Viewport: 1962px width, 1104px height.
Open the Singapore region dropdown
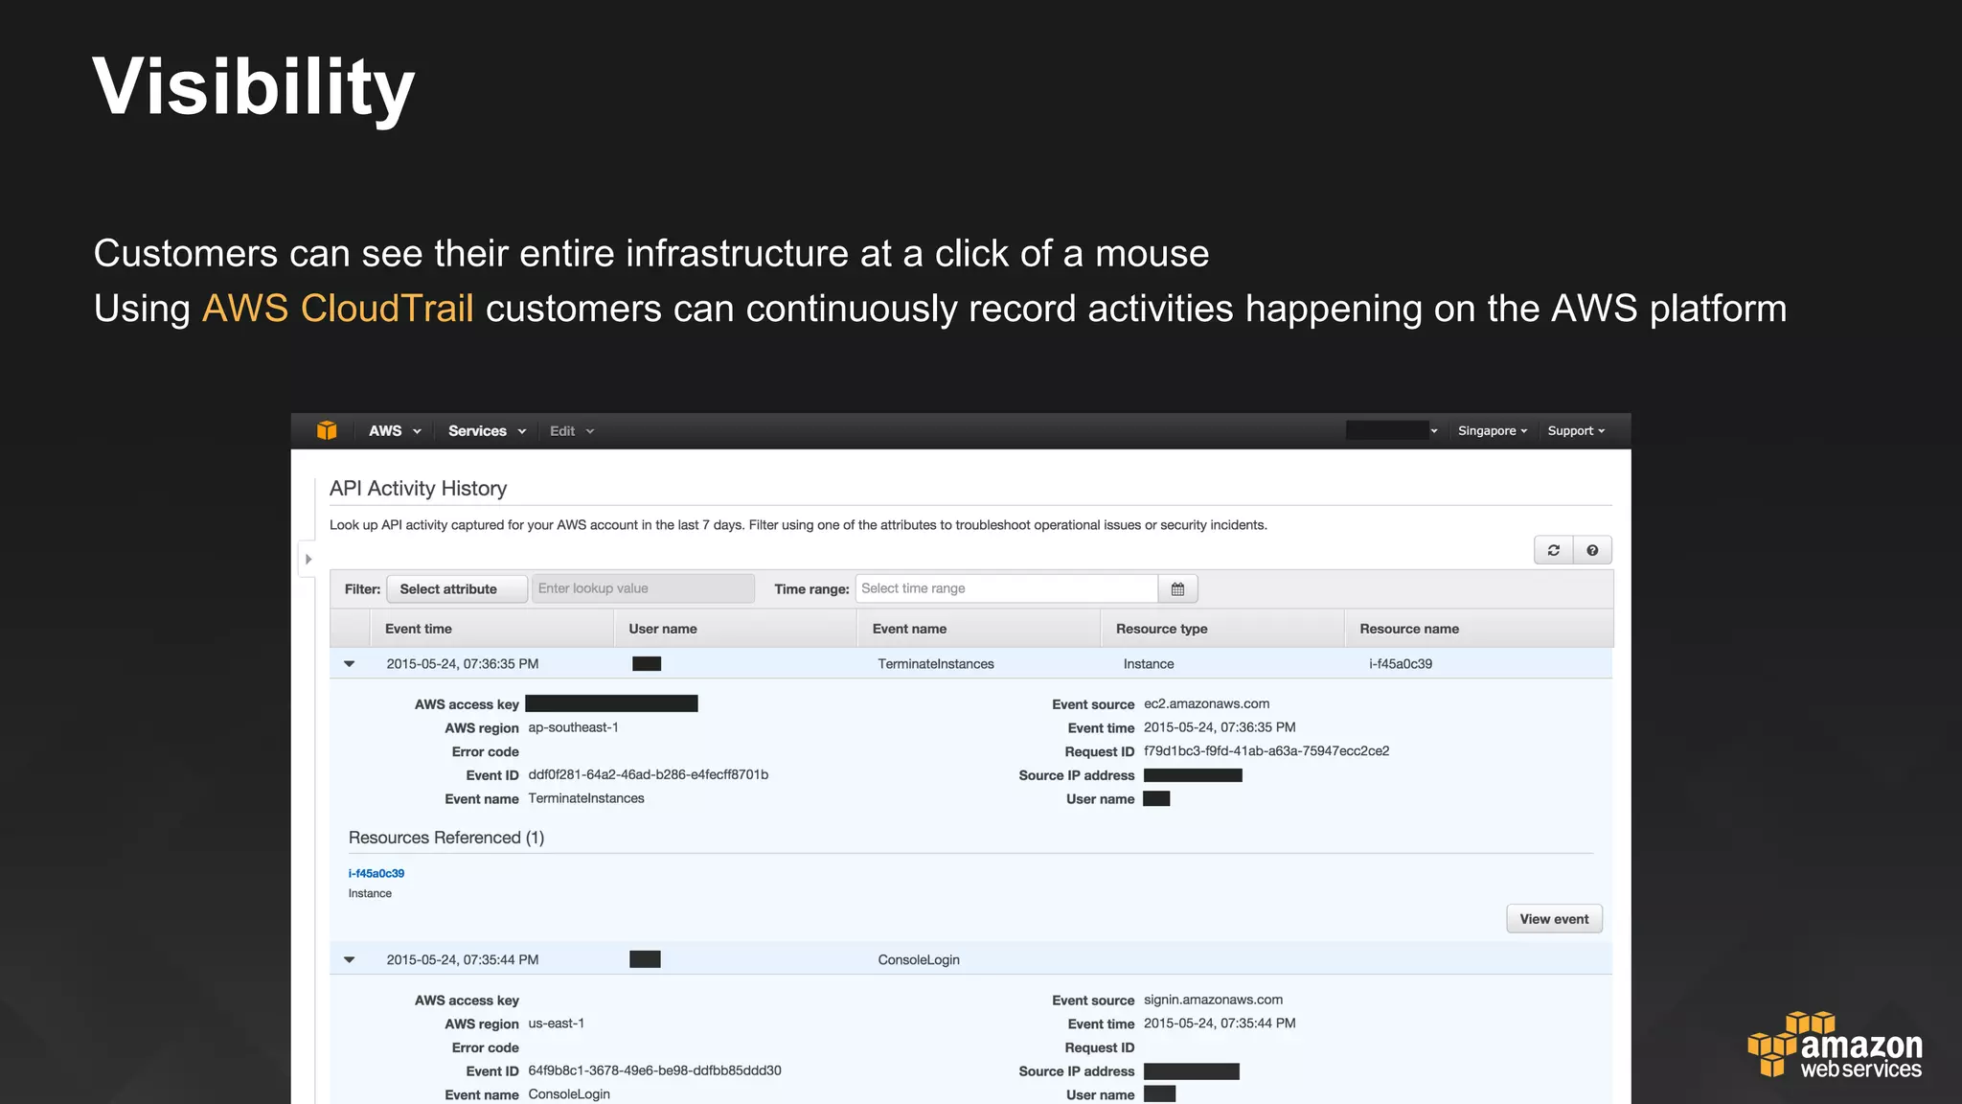(1493, 431)
